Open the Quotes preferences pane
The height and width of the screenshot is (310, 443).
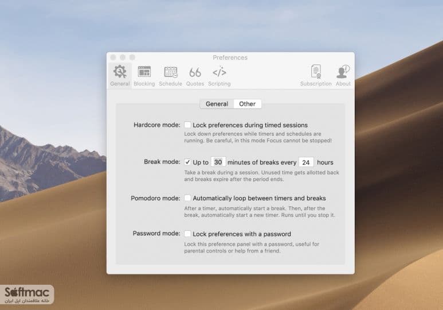point(195,76)
